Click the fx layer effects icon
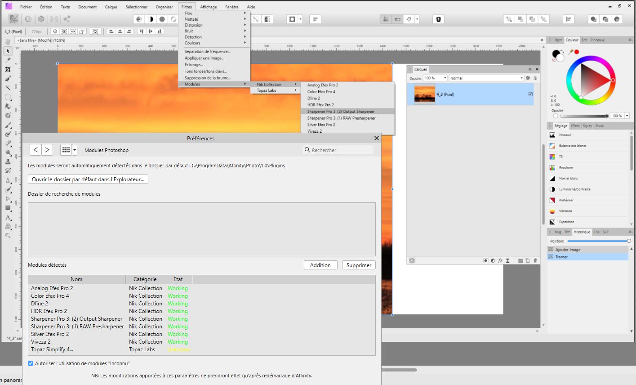 pyautogui.click(x=500, y=260)
